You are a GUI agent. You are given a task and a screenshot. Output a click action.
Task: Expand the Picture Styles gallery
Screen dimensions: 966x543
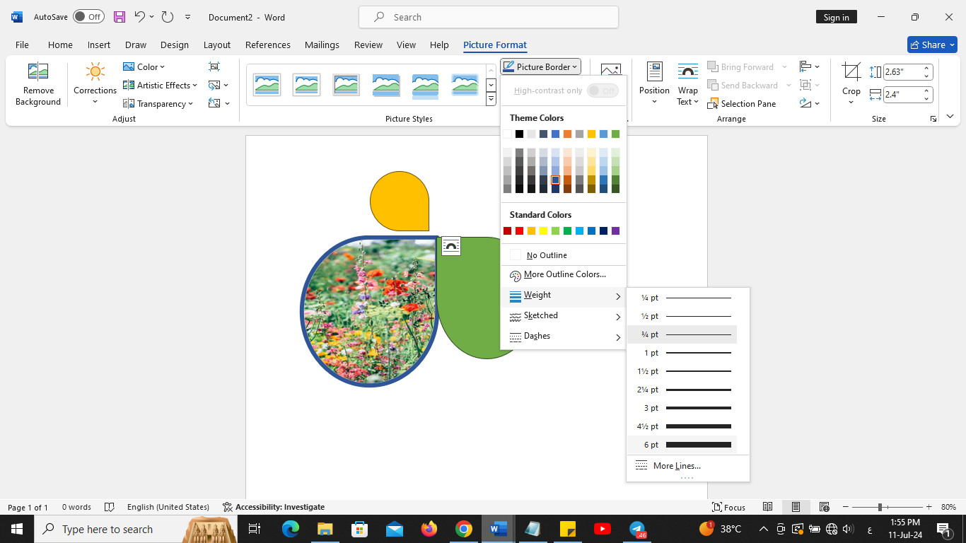pyautogui.click(x=491, y=100)
